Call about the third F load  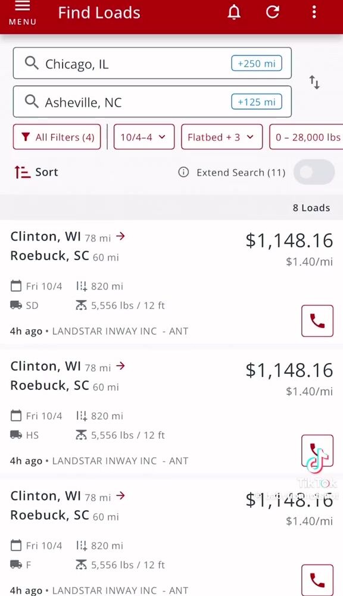[317, 580]
